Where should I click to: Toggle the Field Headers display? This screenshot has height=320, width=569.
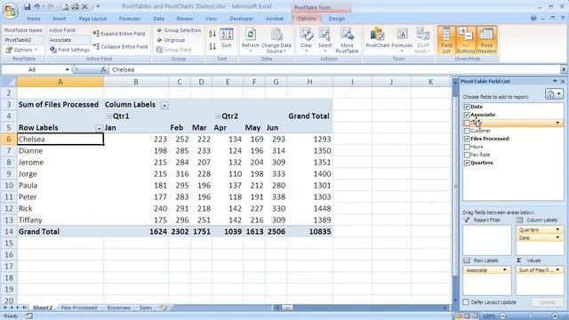click(486, 40)
